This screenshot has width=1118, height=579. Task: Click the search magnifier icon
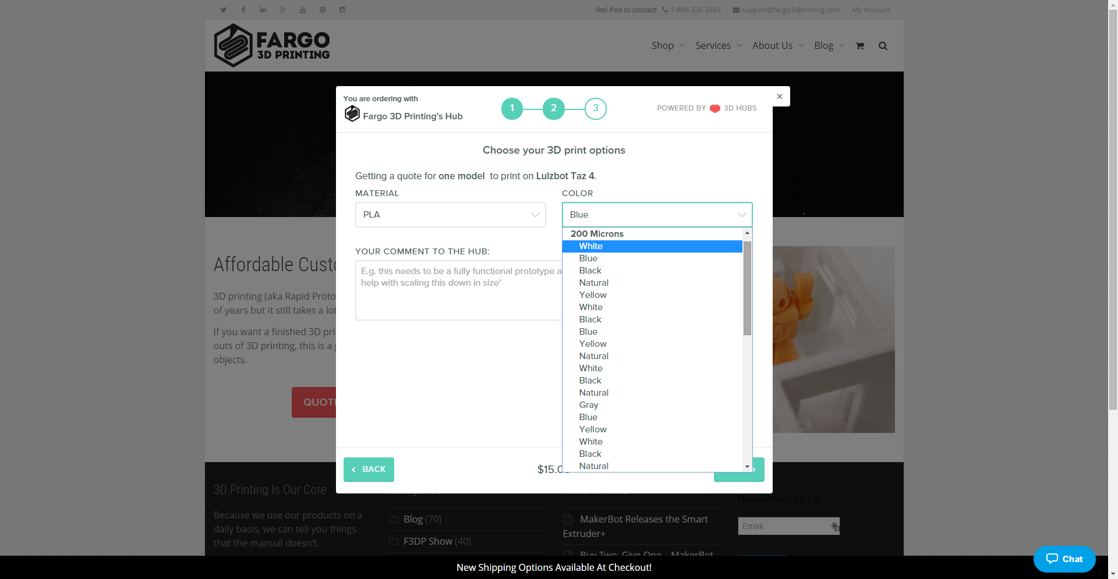(x=883, y=46)
